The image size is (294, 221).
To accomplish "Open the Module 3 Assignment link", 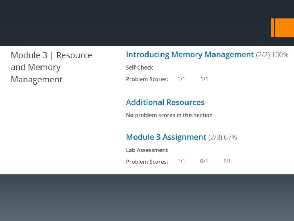I will pos(166,137).
